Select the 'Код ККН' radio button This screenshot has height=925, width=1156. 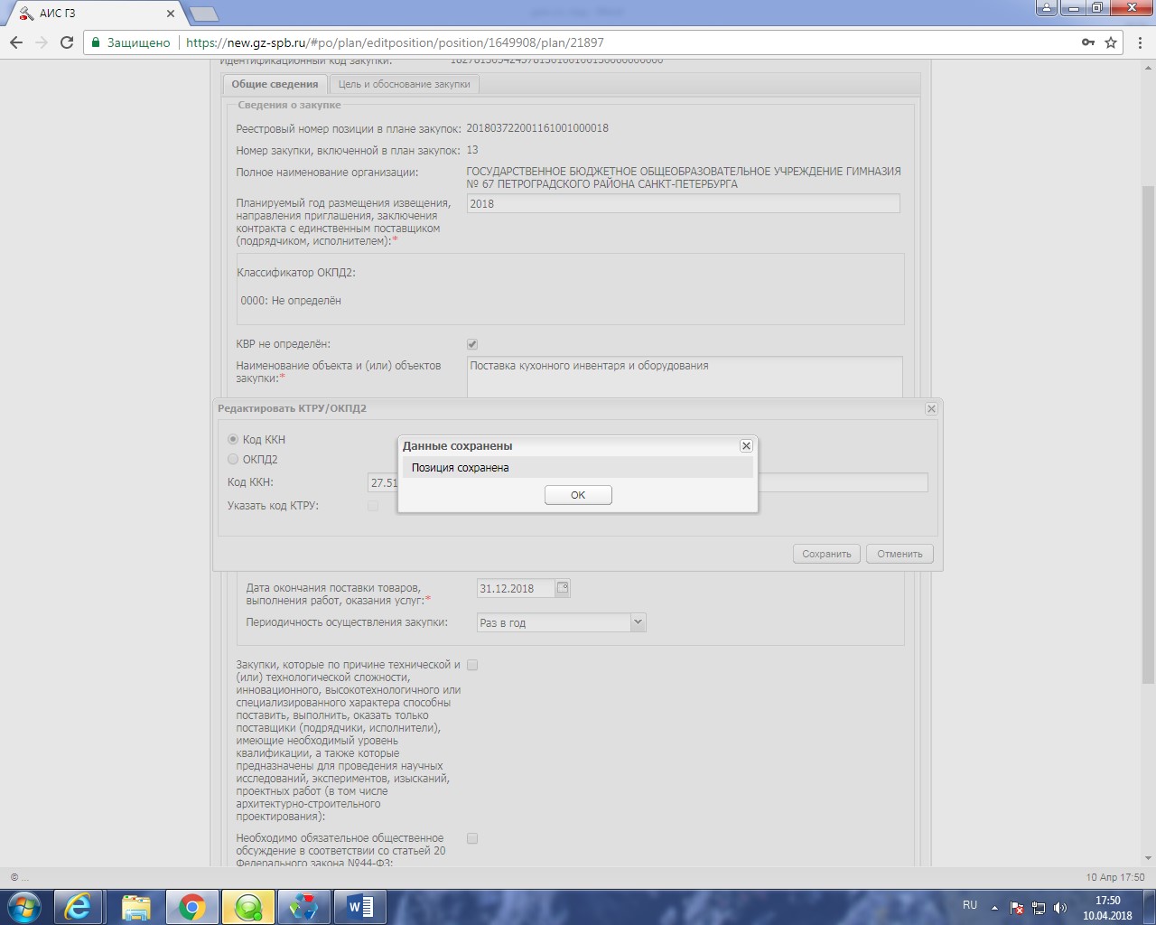[233, 439]
